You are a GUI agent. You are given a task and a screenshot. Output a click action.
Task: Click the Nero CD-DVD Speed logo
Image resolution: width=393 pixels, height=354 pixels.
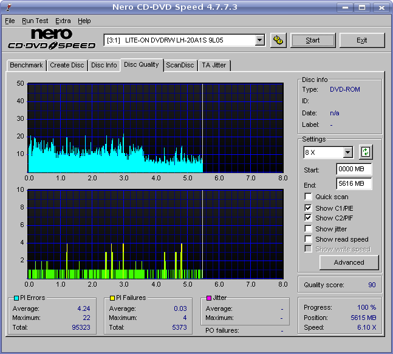click(x=52, y=39)
